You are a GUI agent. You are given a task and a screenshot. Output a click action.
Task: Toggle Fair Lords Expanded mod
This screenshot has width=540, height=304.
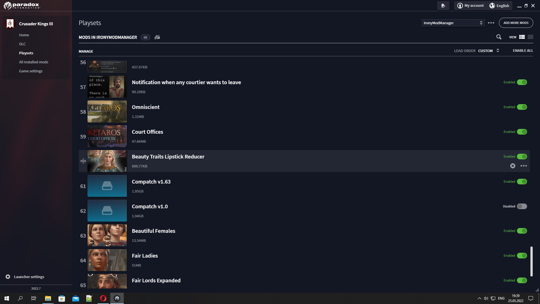point(522,280)
